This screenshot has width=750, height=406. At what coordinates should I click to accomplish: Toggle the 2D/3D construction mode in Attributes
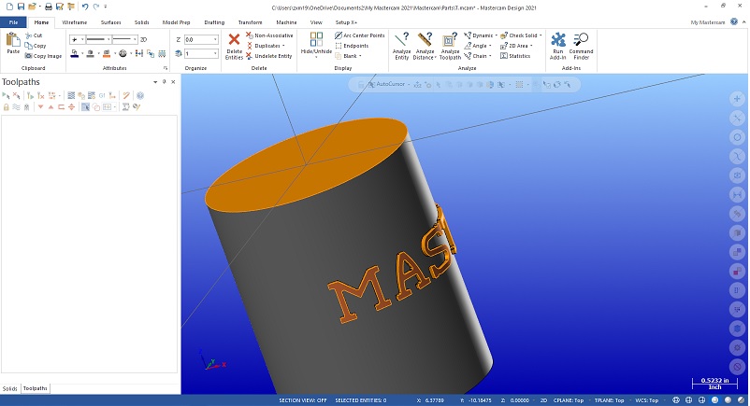(x=143, y=39)
